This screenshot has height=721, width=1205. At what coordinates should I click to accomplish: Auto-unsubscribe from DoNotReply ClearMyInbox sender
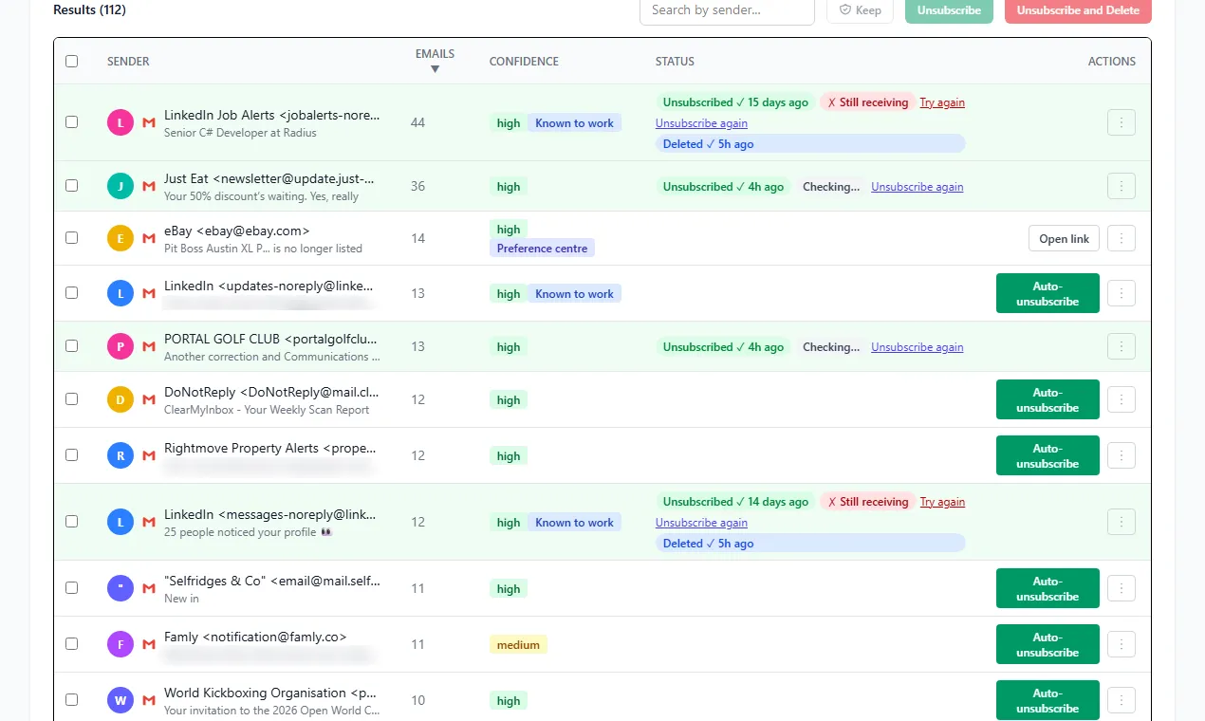(x=1047, y=399)
